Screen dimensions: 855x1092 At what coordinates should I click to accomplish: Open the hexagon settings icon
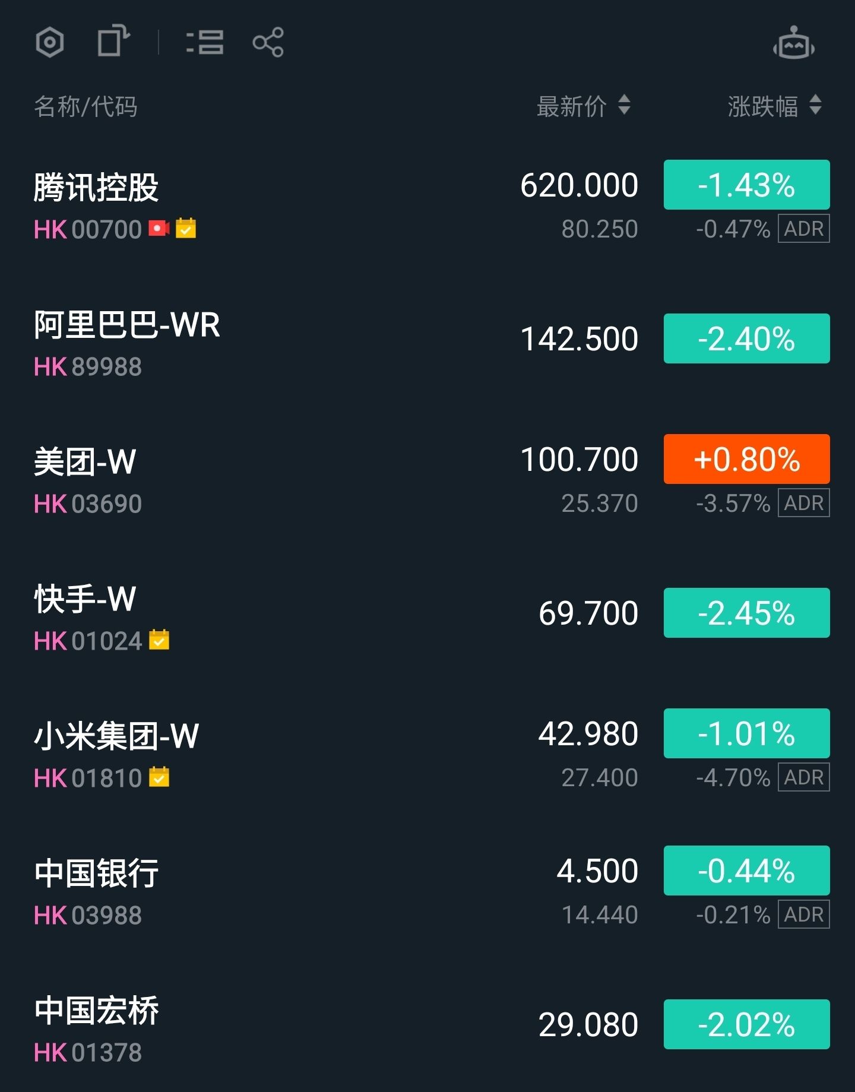(50, 42)
